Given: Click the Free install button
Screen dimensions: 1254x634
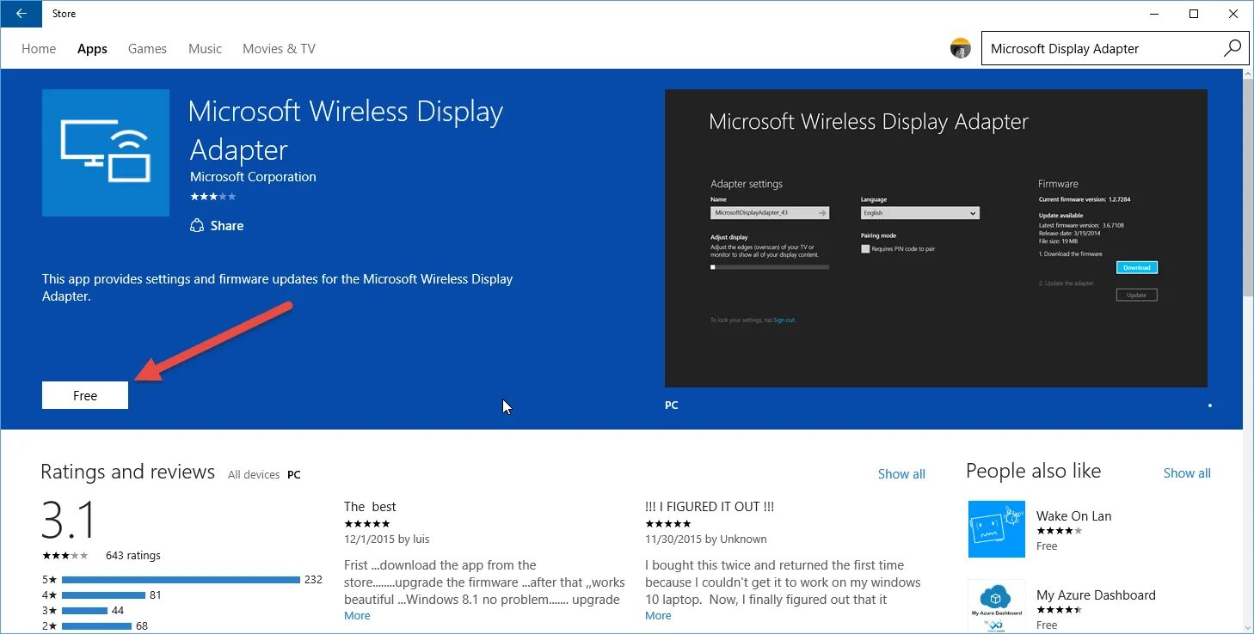Looking at the screenshot, I should point(85,395).
